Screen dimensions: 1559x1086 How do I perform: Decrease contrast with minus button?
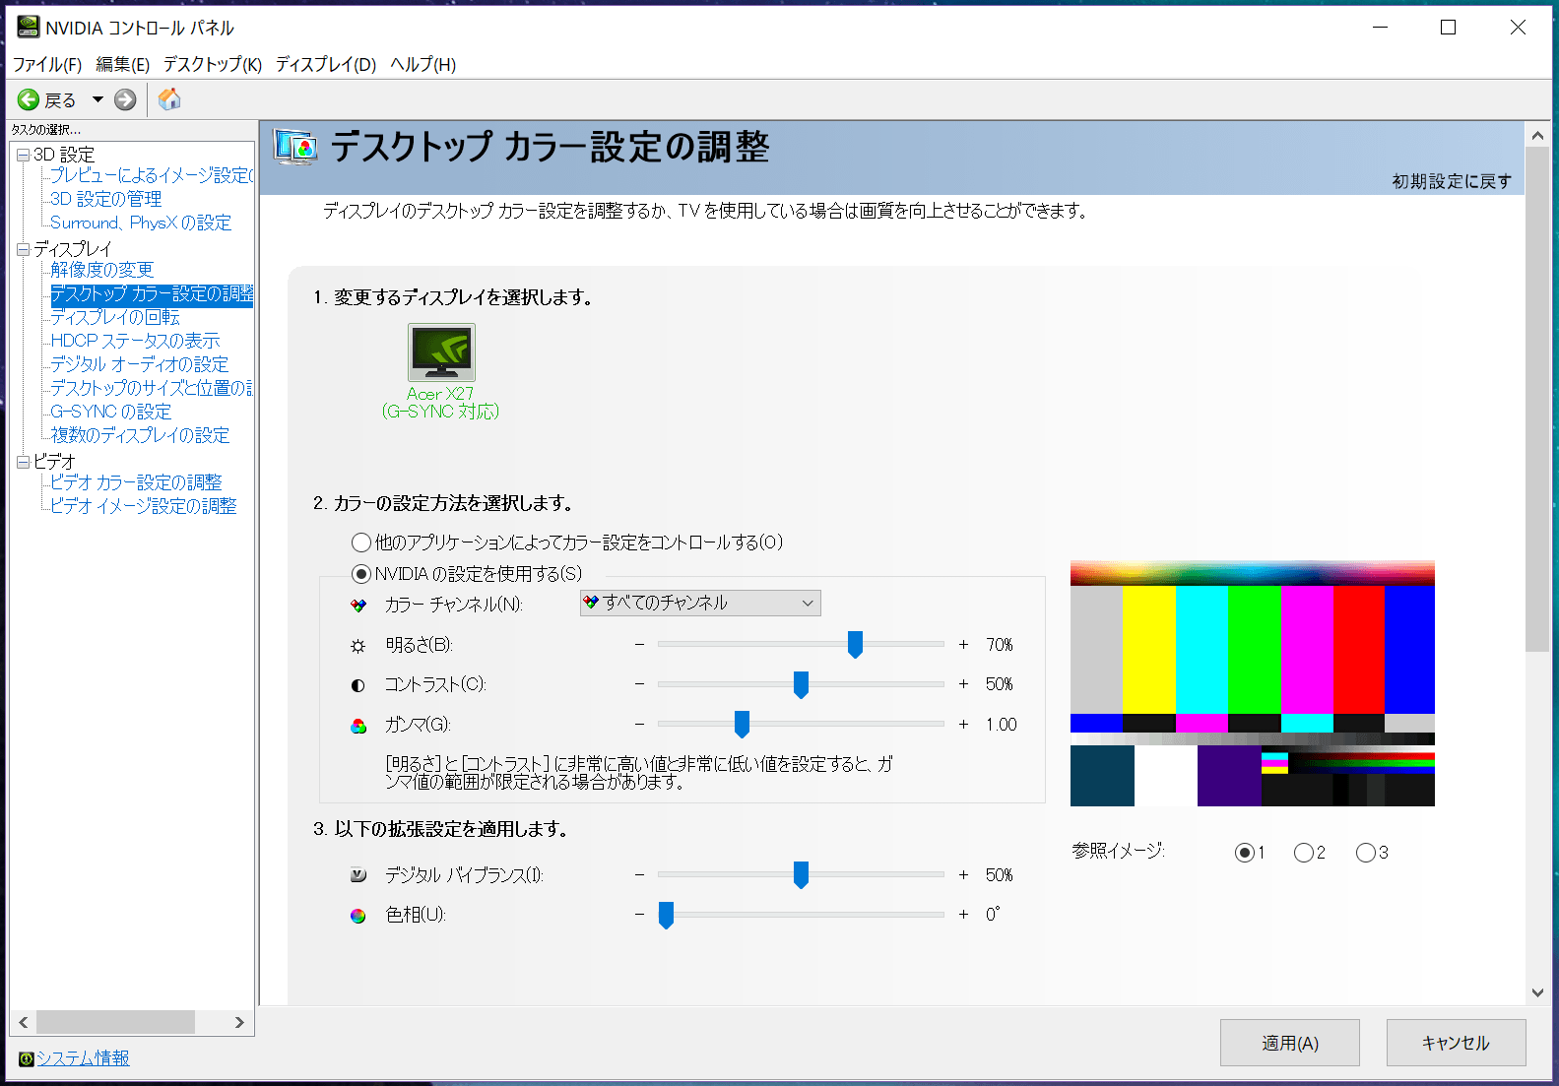pyautogui.click(x=639, y=683)
